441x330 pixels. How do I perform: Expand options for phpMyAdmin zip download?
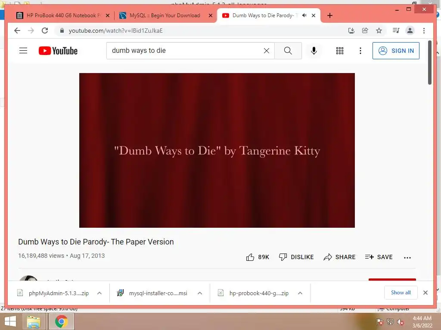click(99, 293)
